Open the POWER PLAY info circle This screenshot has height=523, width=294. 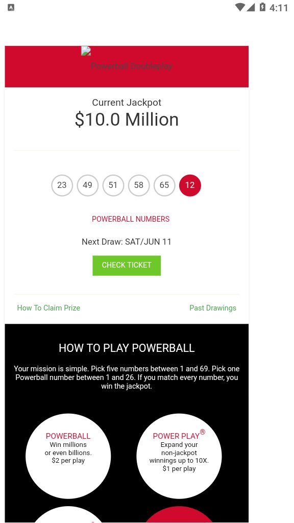[x=179, y=456]
